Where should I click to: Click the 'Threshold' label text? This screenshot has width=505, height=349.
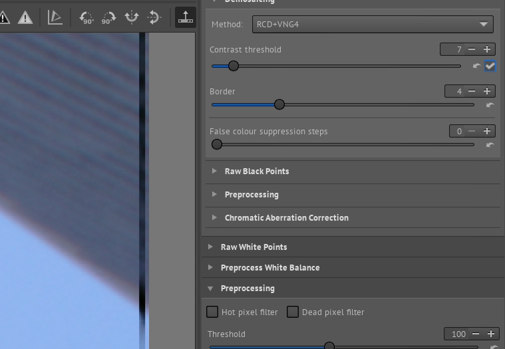[x=226, y=334]
